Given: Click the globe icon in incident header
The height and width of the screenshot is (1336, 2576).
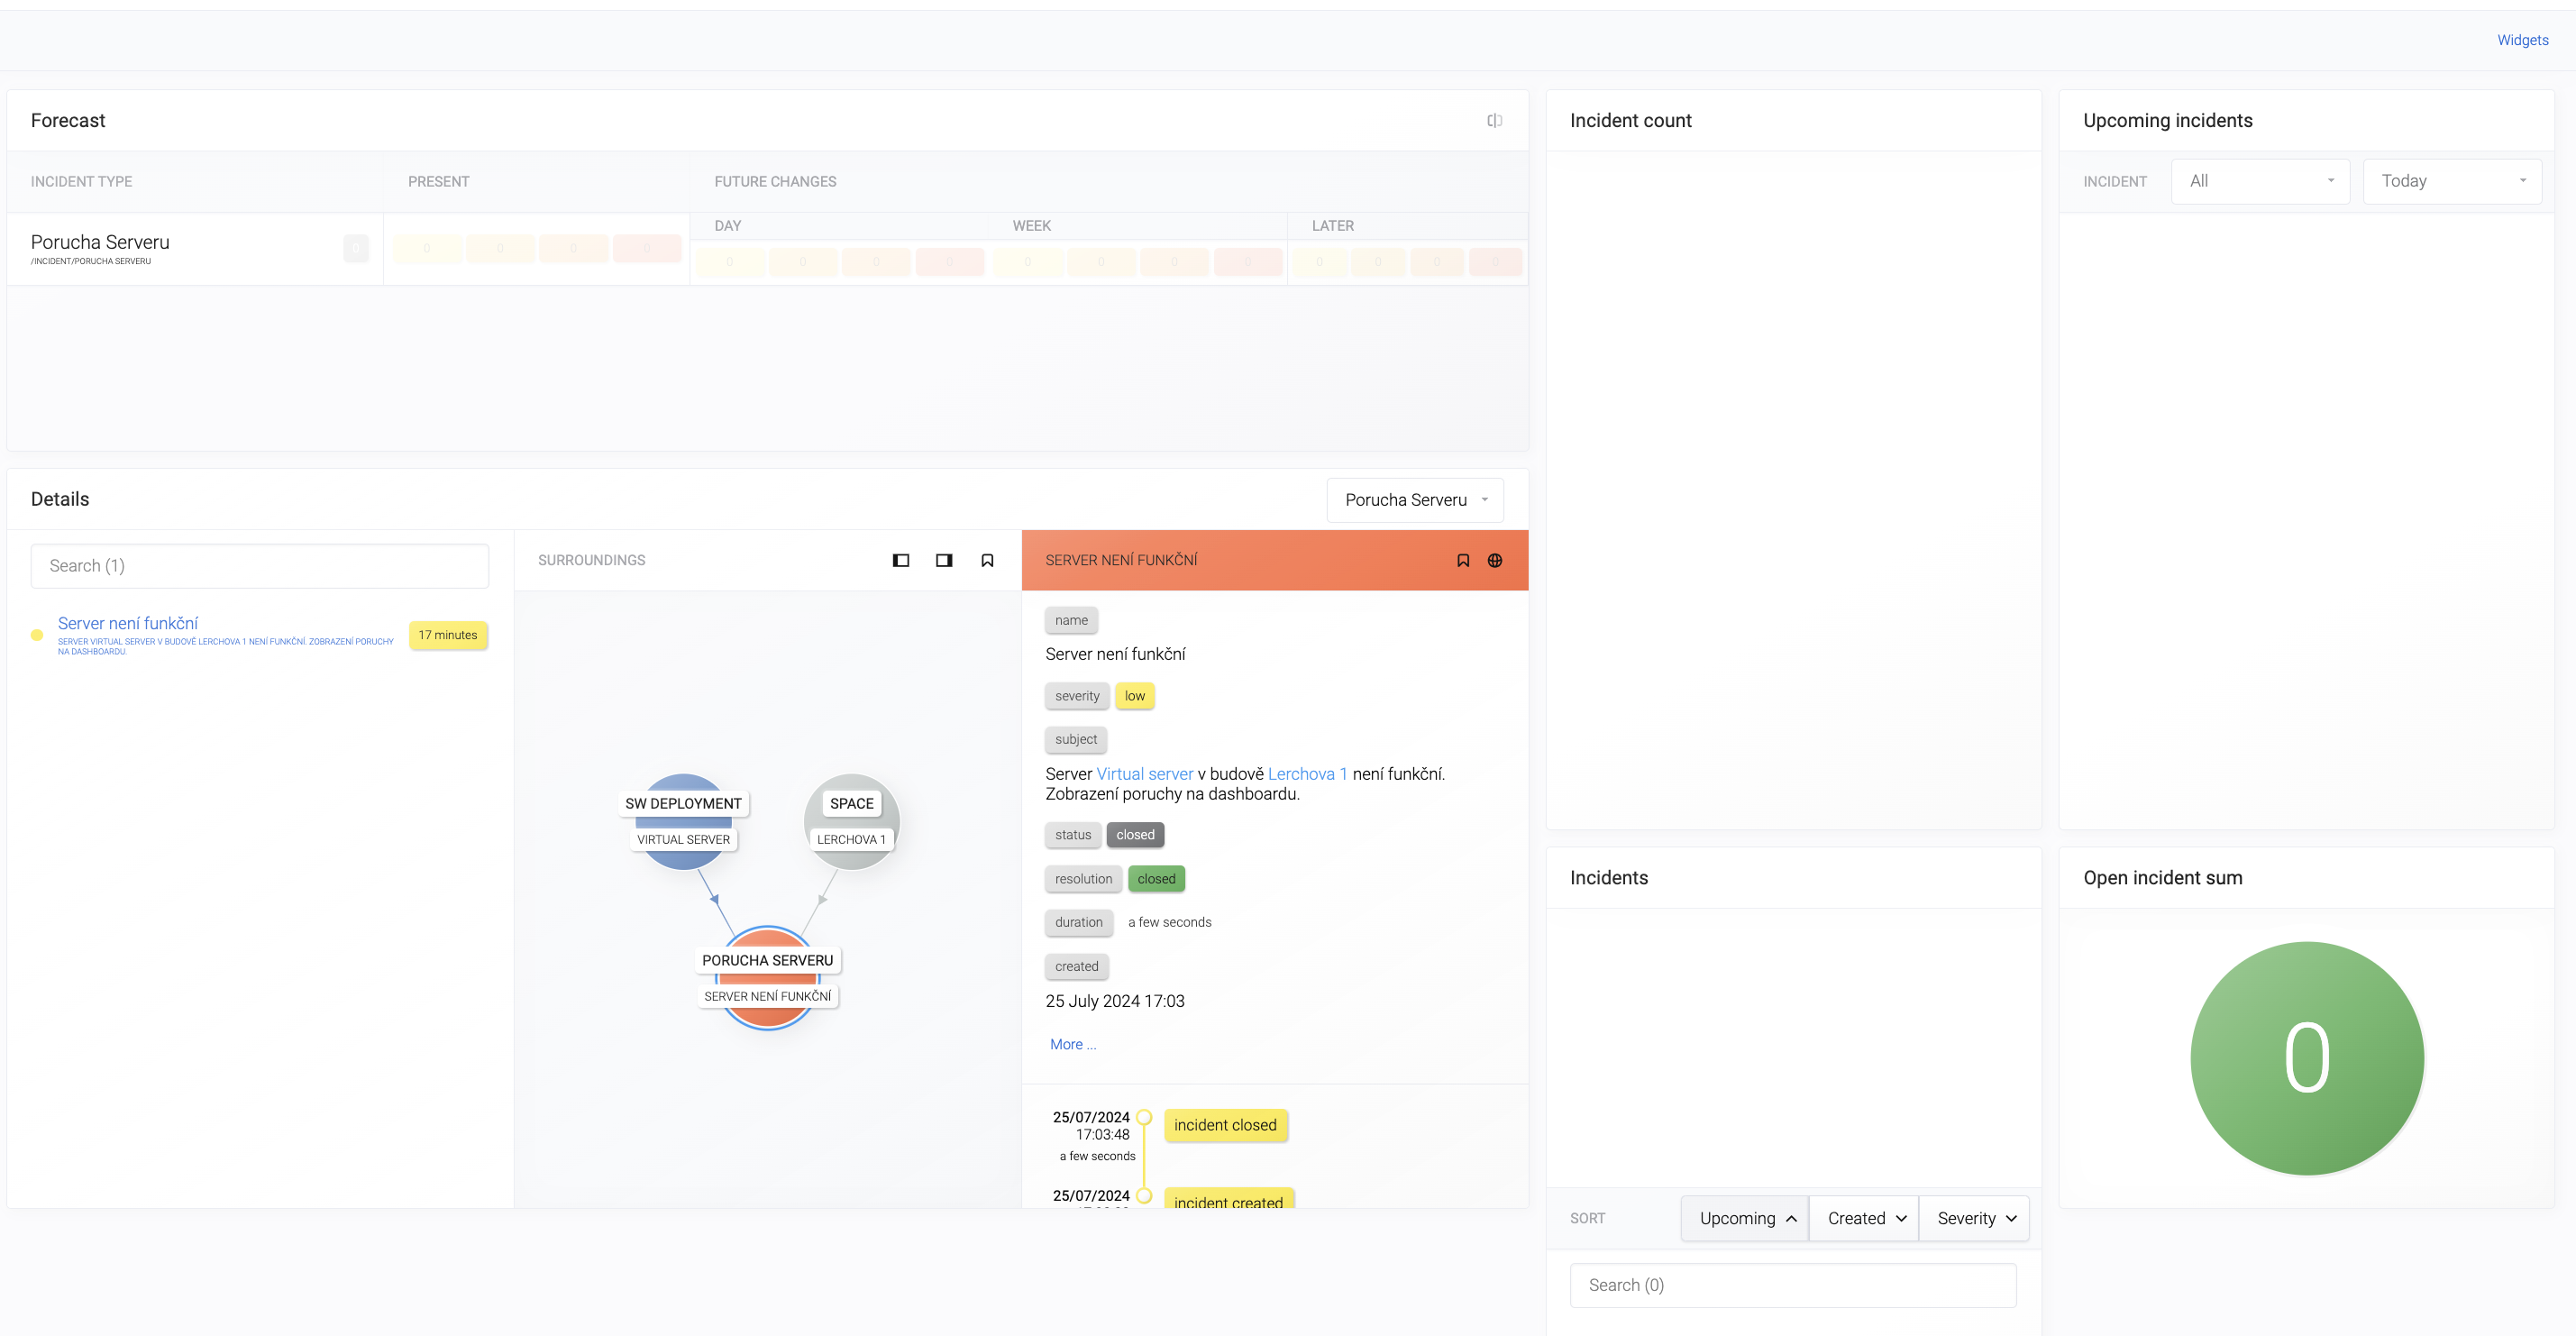Looking at the screenshot, I should pyautogui.click(x=1494, y=560).
